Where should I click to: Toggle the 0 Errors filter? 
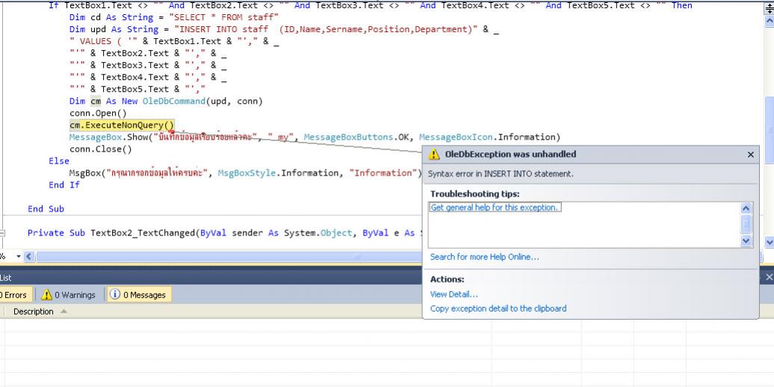pyautogui.click(x=13, y=295)
